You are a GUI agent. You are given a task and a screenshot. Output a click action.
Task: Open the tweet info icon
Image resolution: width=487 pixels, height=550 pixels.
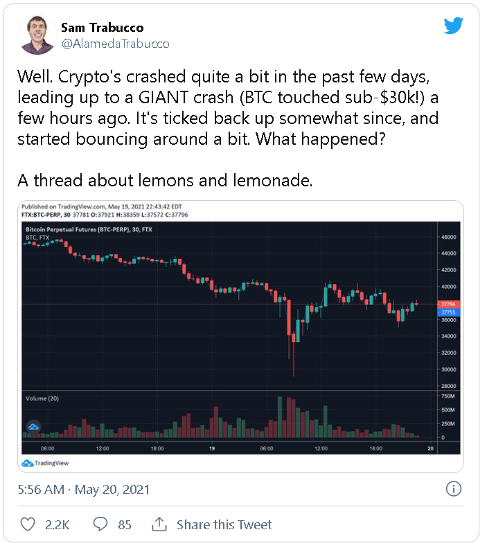453,489
